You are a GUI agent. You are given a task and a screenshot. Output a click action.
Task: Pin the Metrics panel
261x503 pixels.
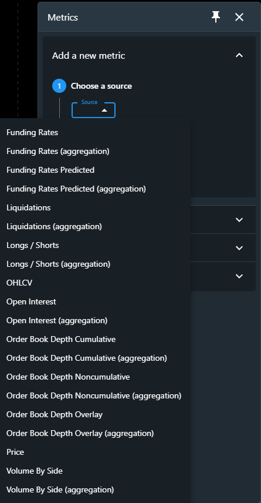click(216, 17)
